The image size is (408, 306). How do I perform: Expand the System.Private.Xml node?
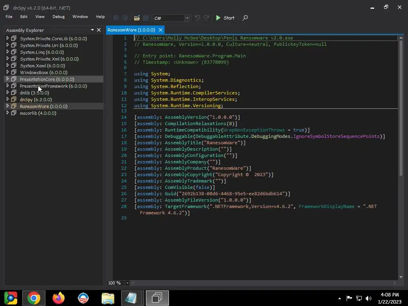[8, 59]
